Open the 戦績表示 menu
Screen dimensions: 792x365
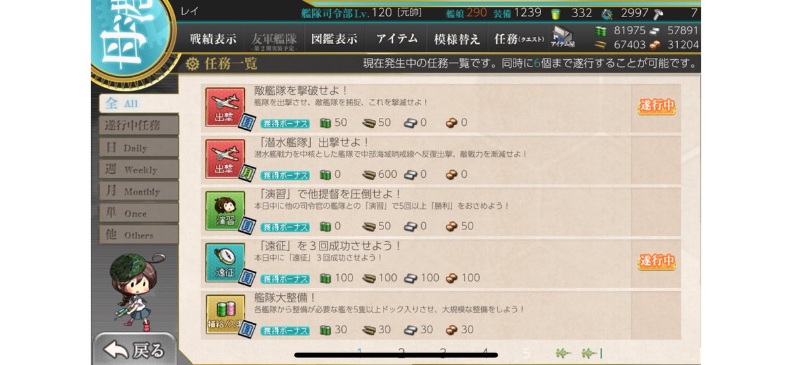213,39
